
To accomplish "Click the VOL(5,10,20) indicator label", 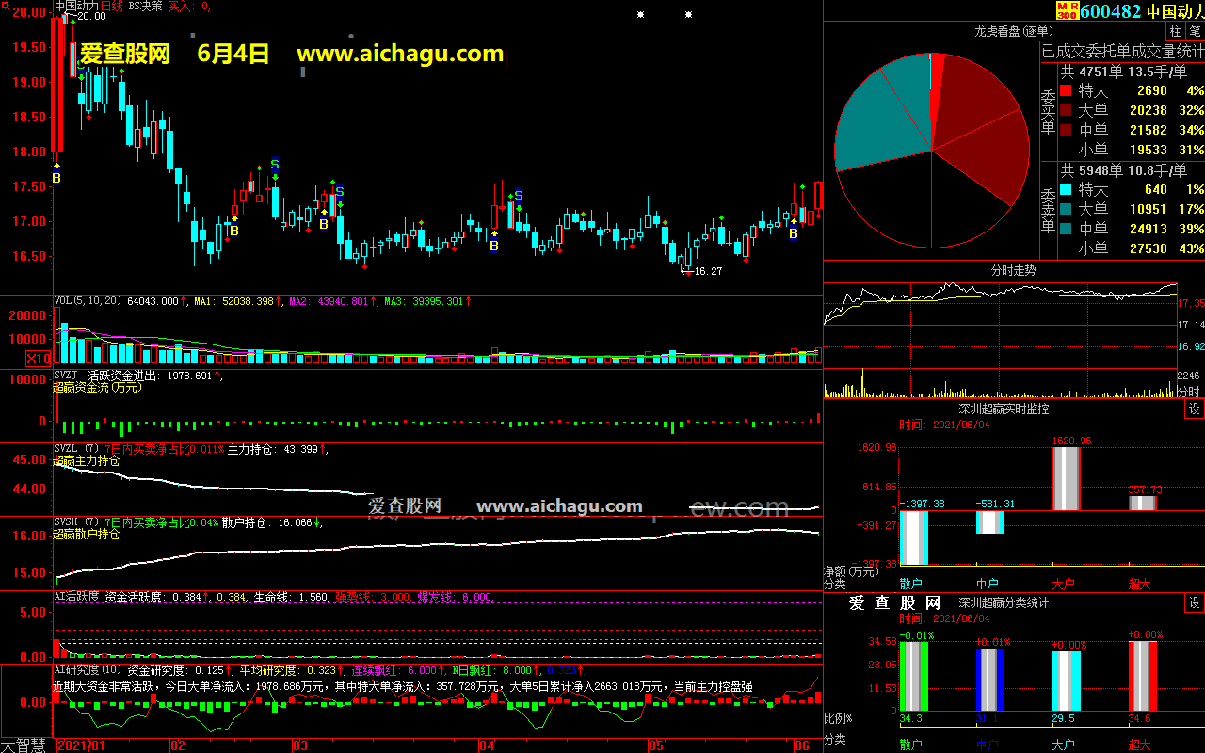I will point(88,301).
